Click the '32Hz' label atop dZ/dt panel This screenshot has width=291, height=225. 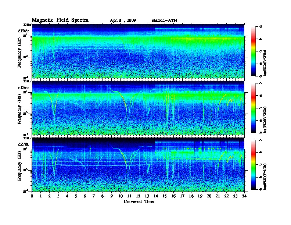coord(27,138)
